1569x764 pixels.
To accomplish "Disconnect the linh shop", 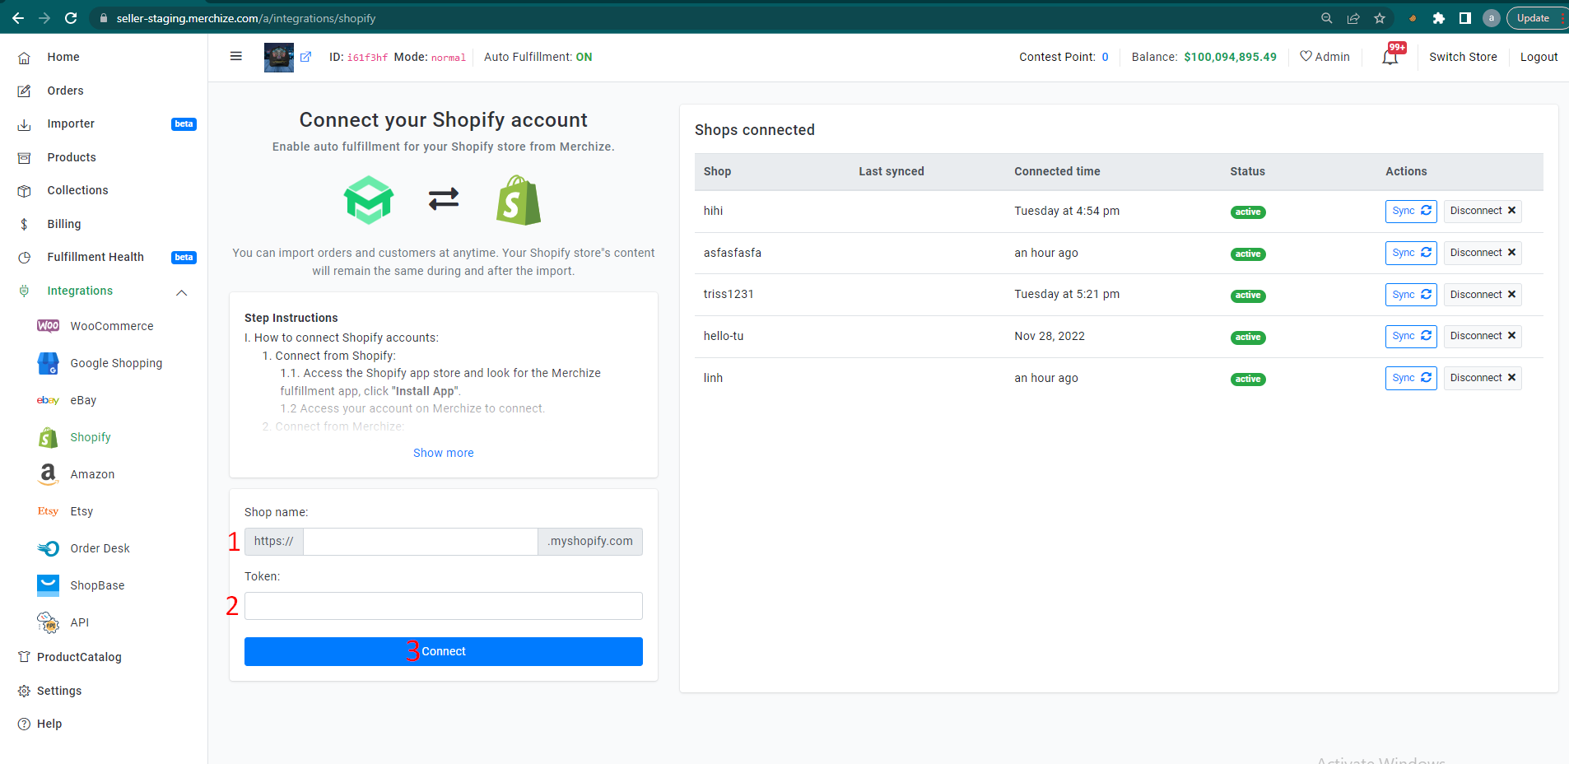I will (1483, 378).
